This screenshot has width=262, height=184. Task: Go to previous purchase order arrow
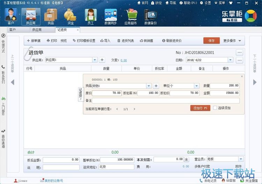13,82
